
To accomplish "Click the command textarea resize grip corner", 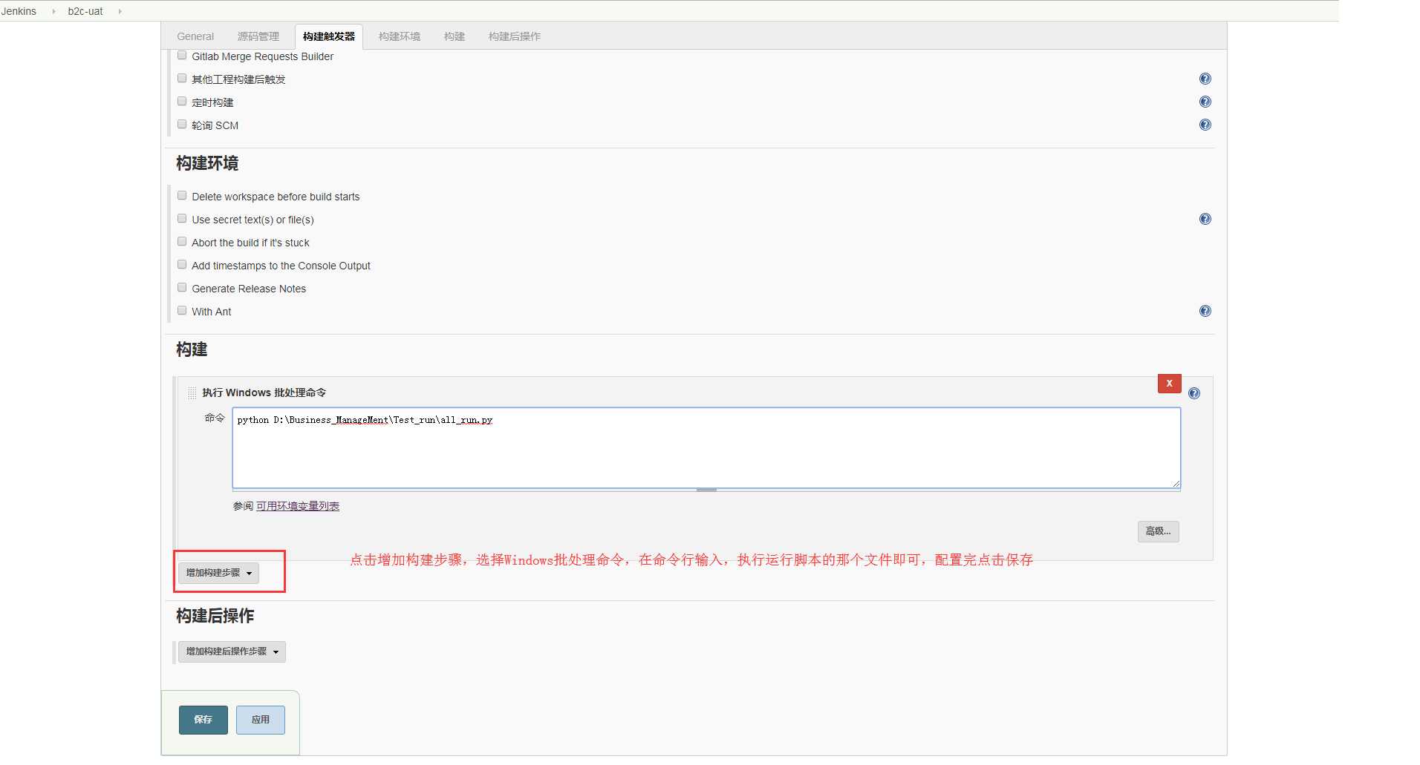I will 1176,484.
